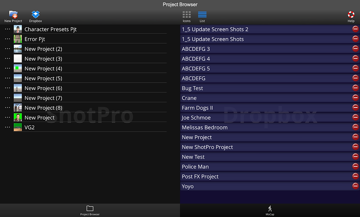Select Dropbox entry Bug Test

coord(270,88)
